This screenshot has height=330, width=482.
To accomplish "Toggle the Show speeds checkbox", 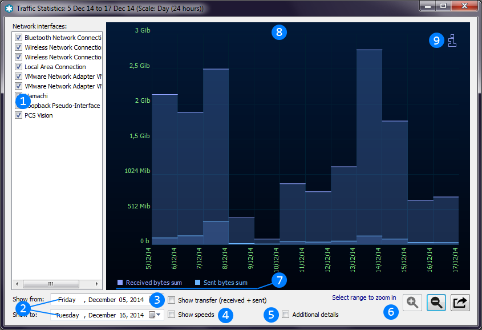I will pos(172,315).
